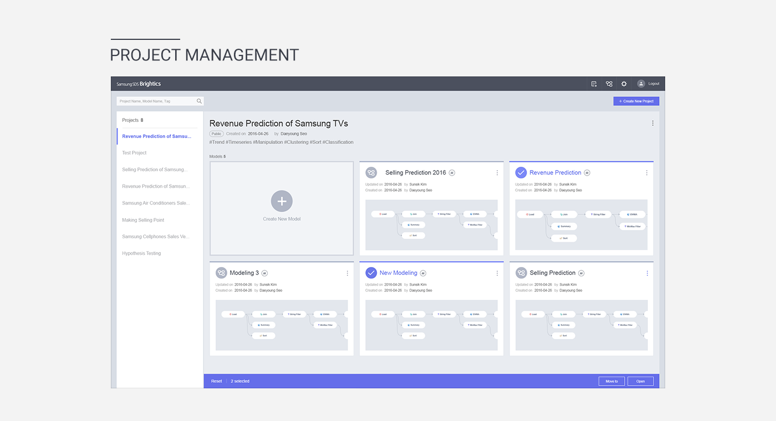Open the script/report icon in header
Screen dimensions: 776x421
tap(594, 84)
